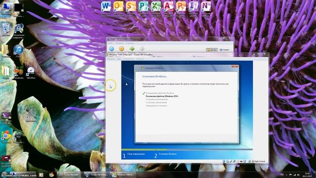Viewport: 316px width, 178px height.
Task: Click the taskbar clock
Action: click(x=308, y=175)
